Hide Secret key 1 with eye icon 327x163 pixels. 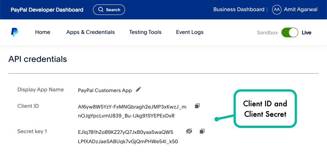(189, 131)
